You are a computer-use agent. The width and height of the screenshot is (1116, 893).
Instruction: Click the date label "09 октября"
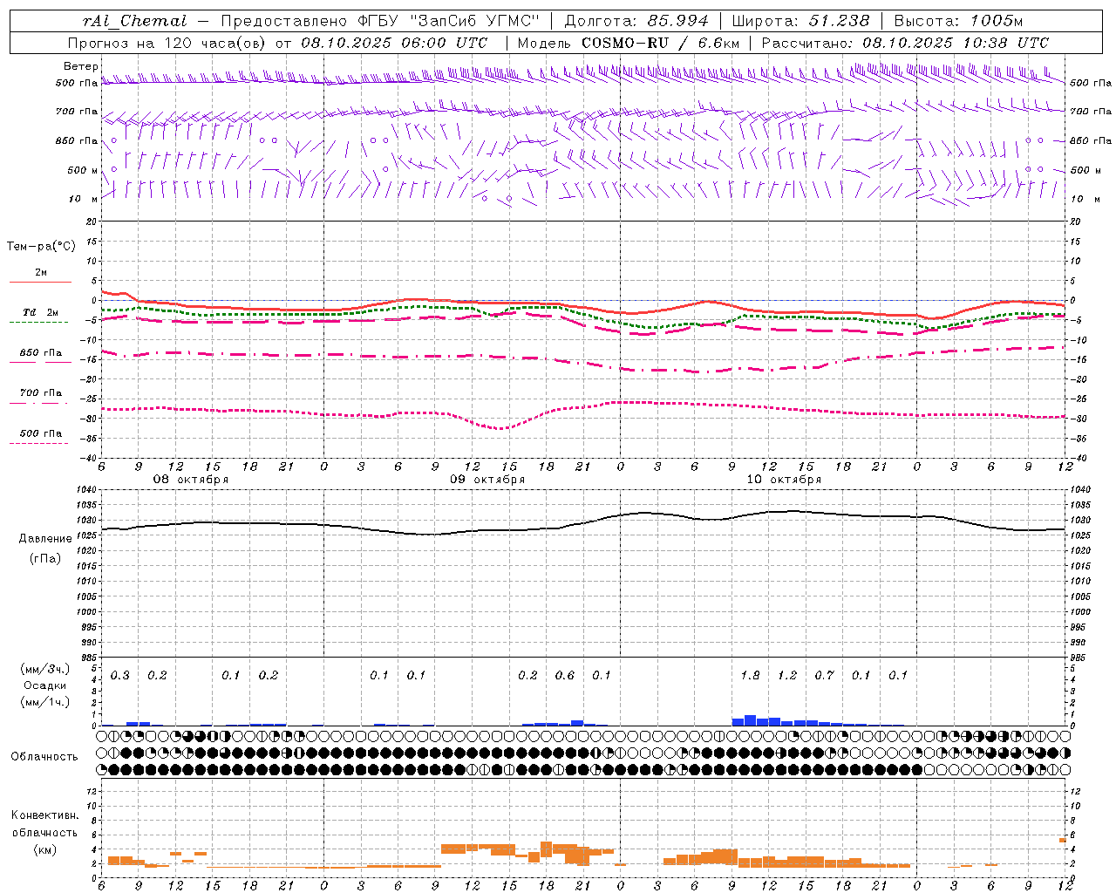[x=487, y=480]
